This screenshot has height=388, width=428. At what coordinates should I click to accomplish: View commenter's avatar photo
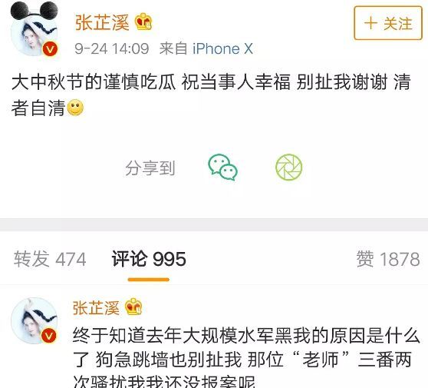[34, 320]
